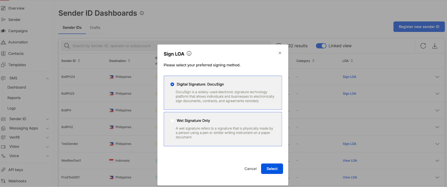Click the Automation icon in the sidebar
This screenshot has width=447, height=187.
3,42
